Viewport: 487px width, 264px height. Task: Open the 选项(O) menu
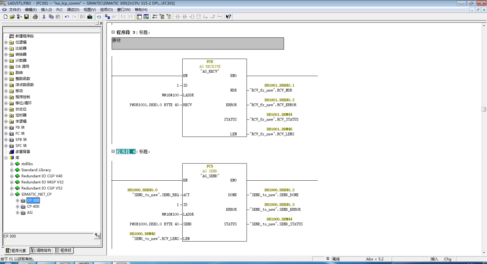point(106,10)
